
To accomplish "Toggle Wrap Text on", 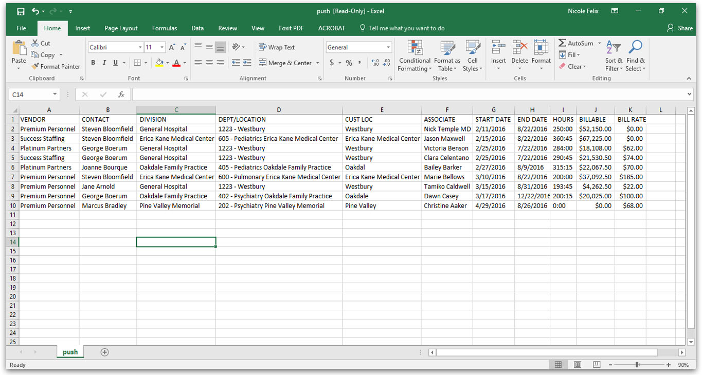I will (277, 47).
